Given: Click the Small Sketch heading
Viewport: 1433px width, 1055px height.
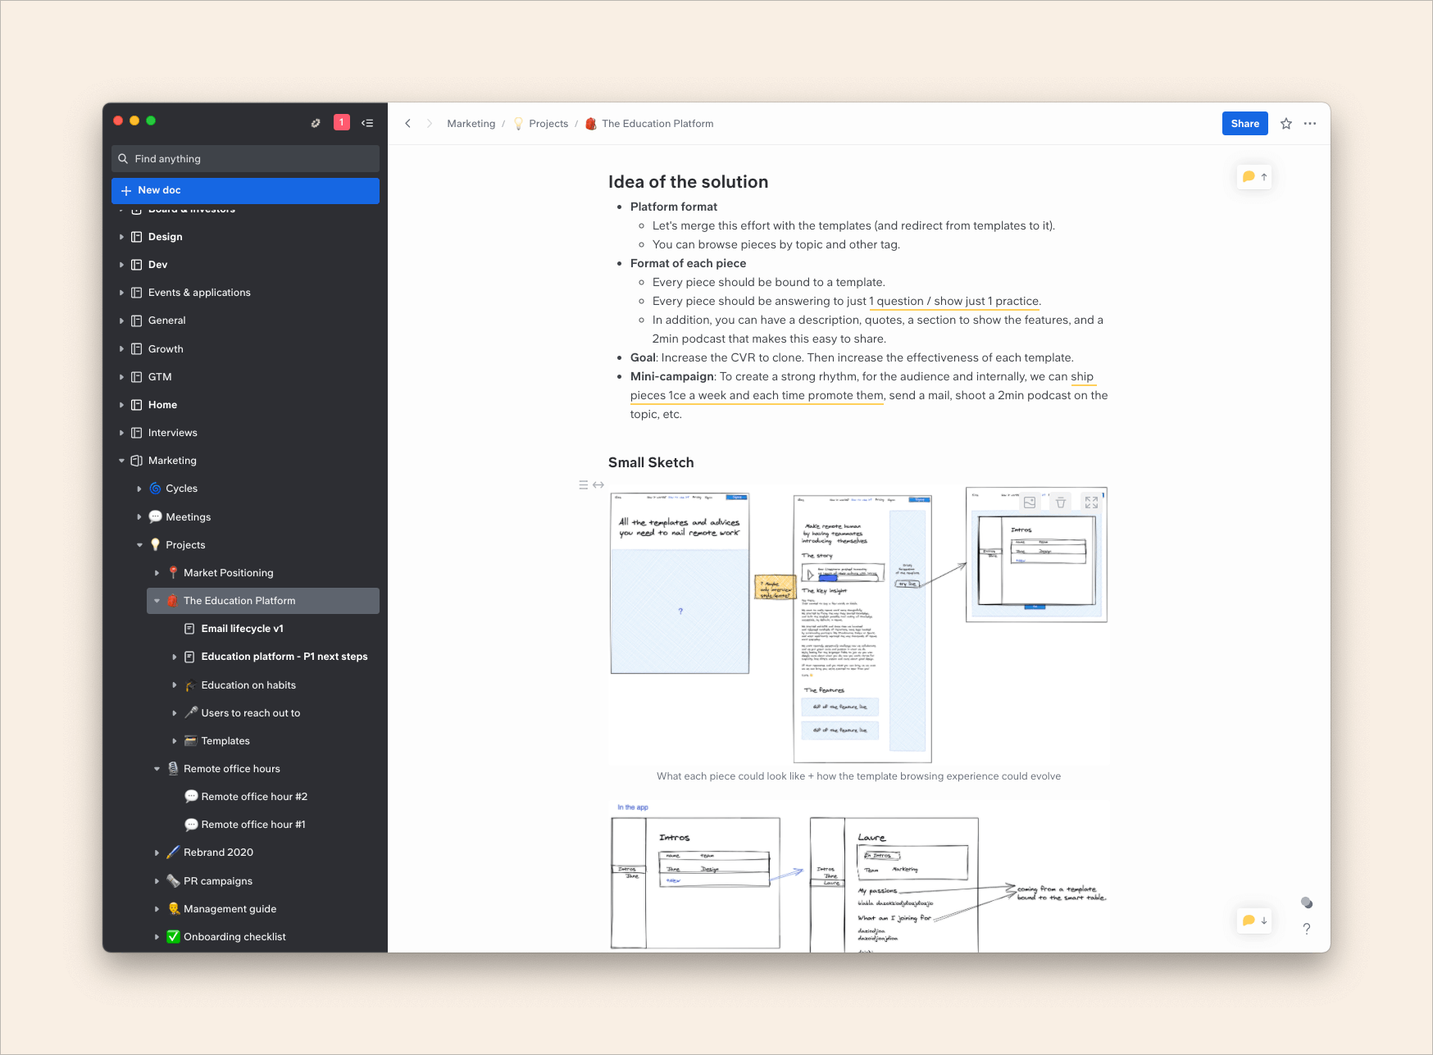Looking at the screenshot, I should [651, 462].
